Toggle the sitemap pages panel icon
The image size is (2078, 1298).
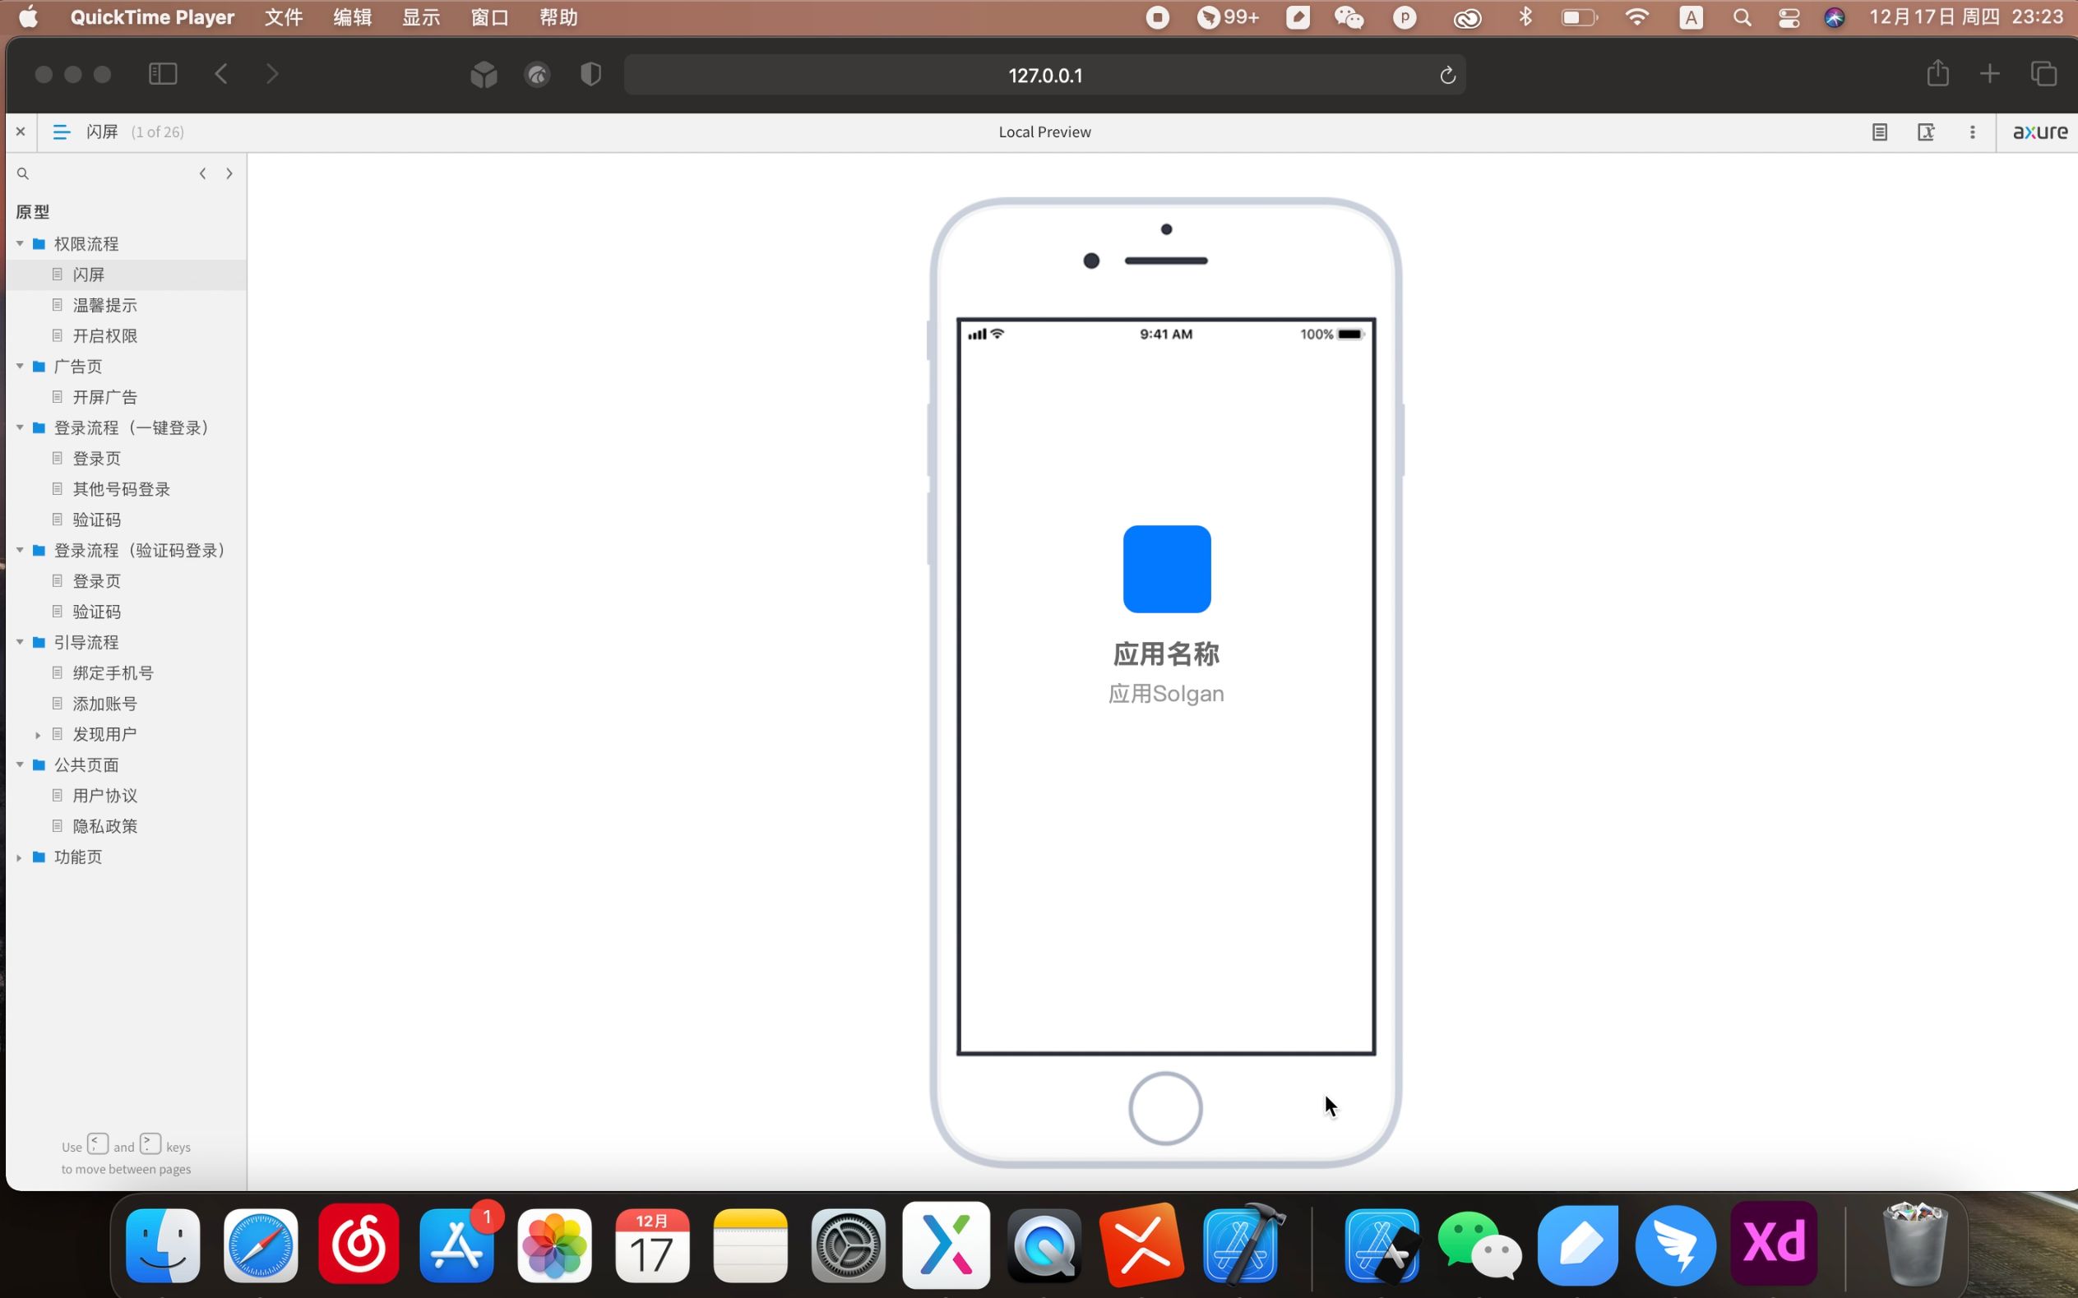pyautogui.click(x=61, y=132)
